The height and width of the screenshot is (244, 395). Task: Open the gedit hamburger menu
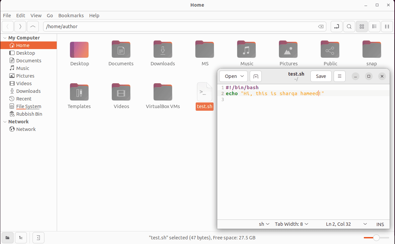339,76
